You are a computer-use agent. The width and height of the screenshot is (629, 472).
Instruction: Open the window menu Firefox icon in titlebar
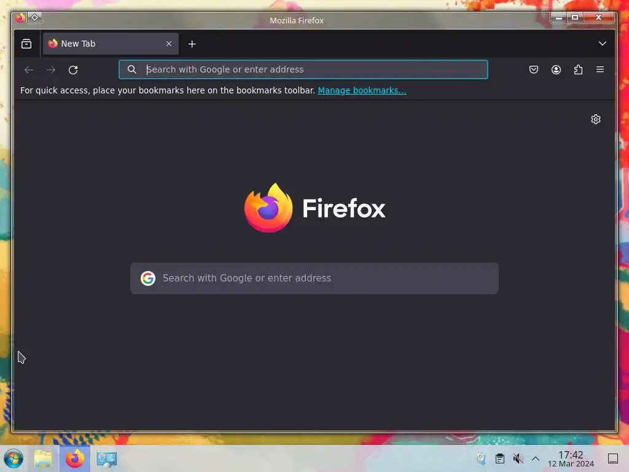20,18
